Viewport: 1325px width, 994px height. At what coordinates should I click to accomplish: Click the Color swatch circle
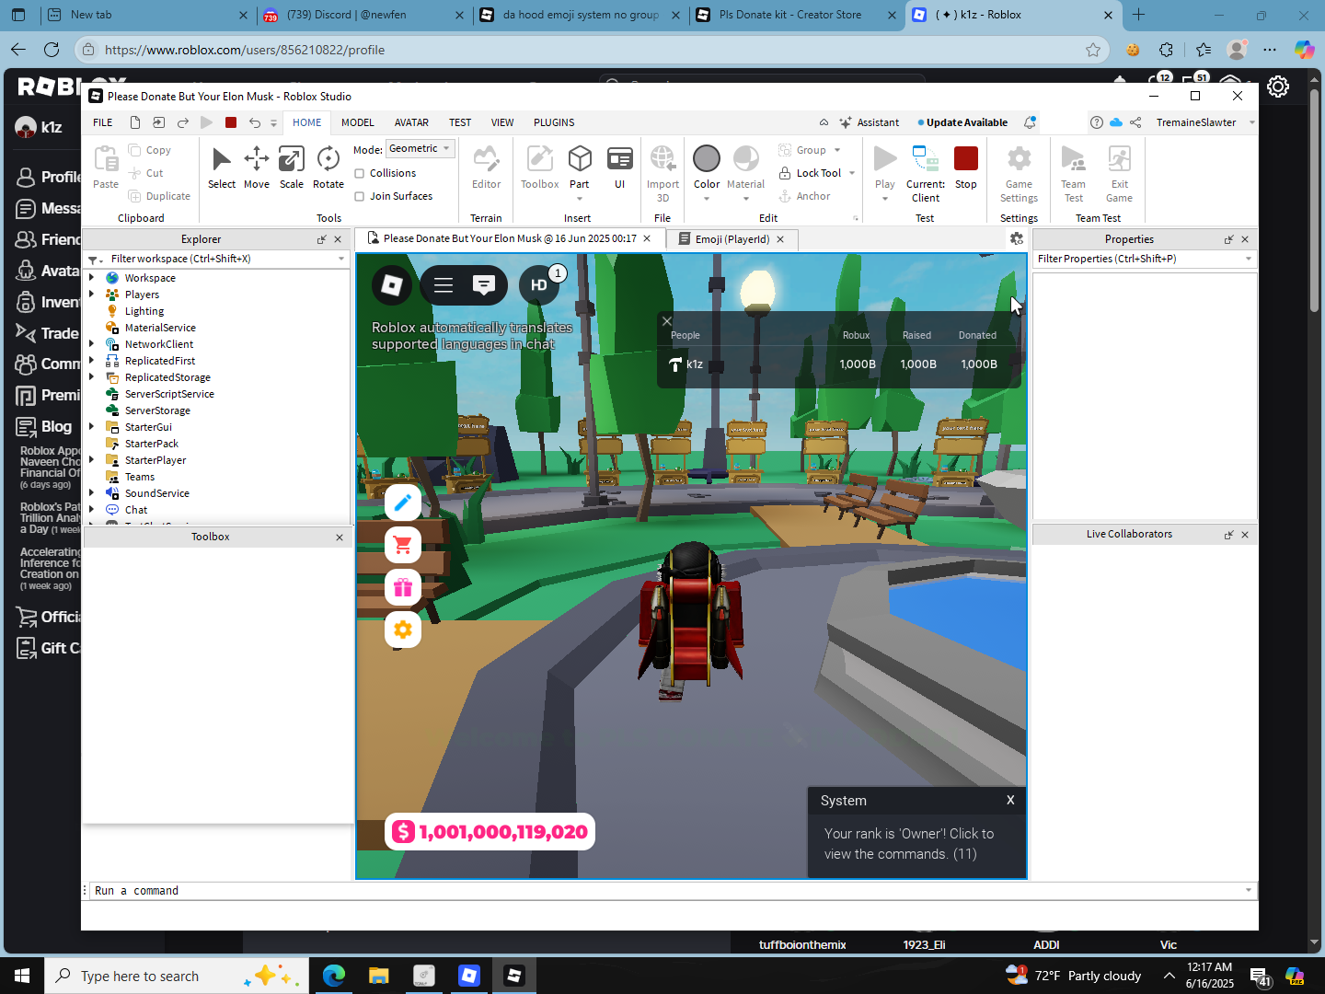click(x=707, y=158)
